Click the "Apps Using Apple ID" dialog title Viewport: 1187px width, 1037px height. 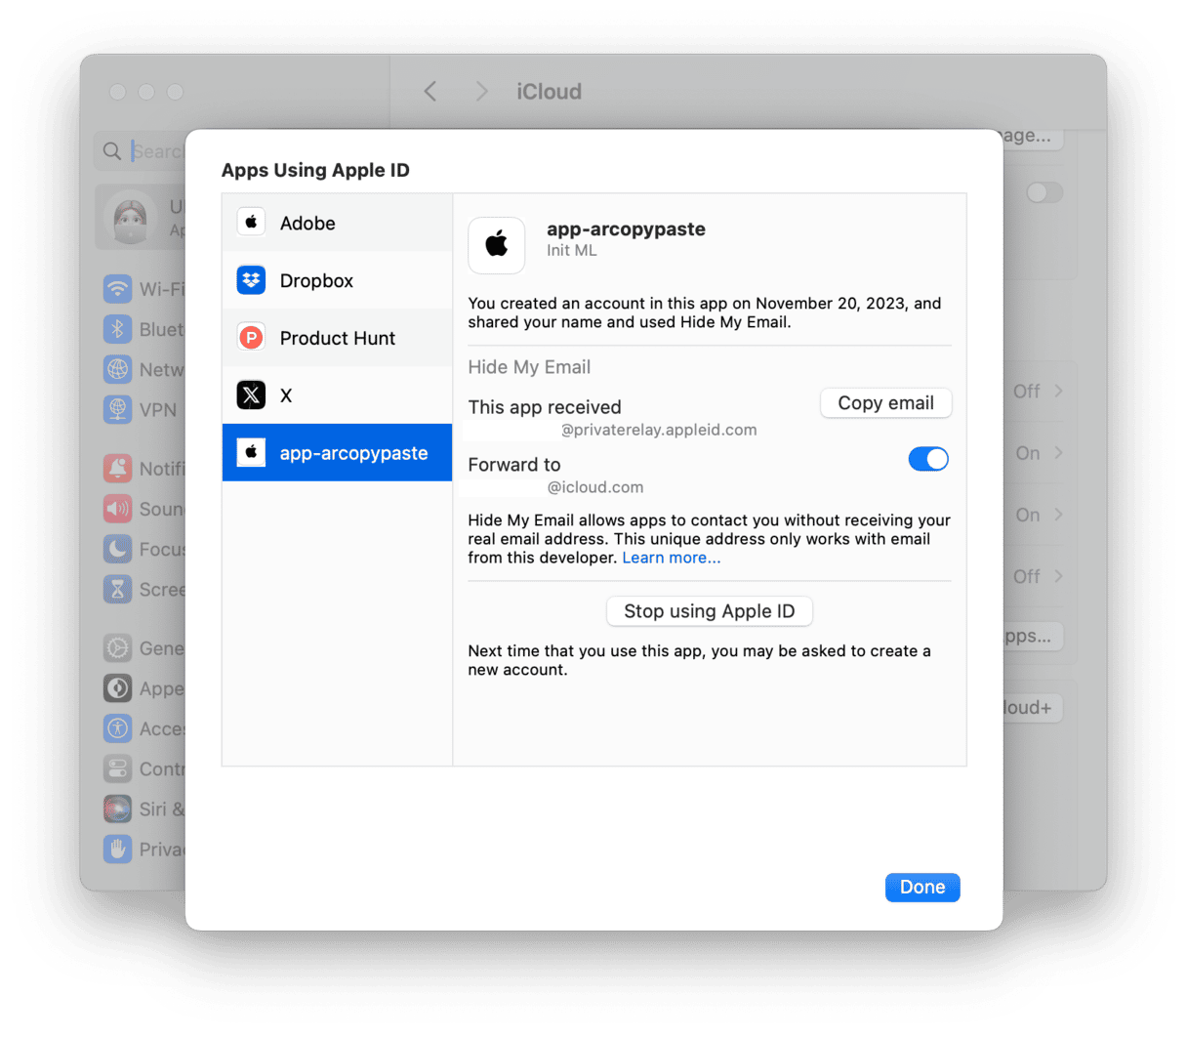[x=315, y=170]
